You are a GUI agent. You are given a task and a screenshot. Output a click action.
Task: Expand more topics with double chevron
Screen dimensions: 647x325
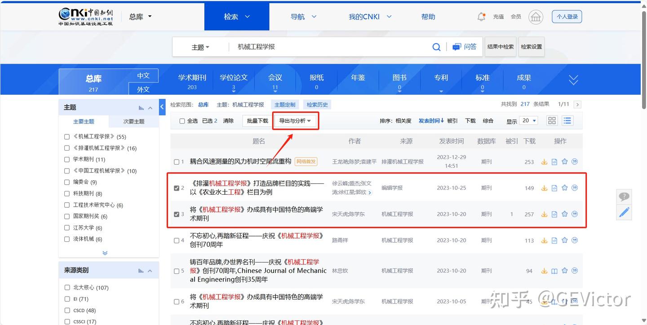click(105, 253)
